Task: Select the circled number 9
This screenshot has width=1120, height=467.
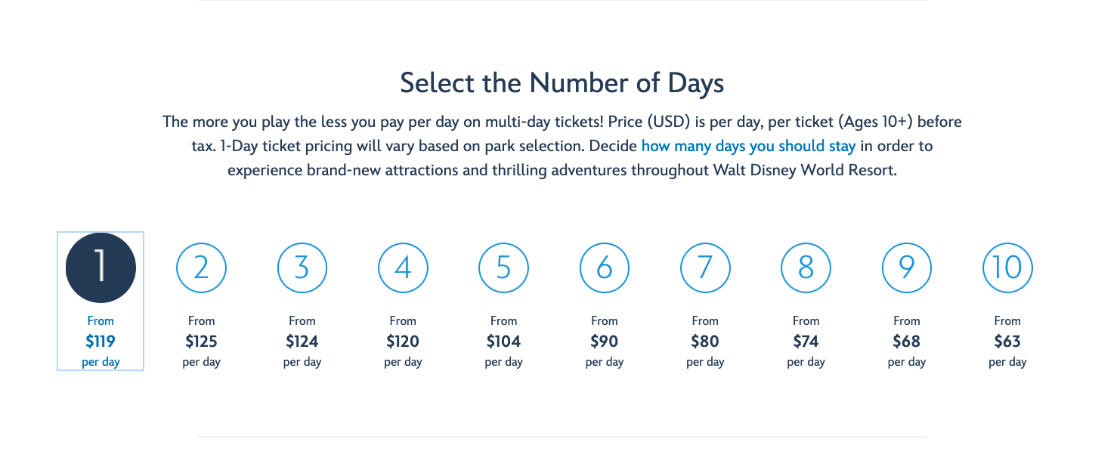Action: click(x=907, y=268)
